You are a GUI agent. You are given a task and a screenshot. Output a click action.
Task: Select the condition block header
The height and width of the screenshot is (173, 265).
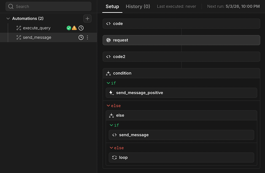pyautogui.click(x=181, y=73)
